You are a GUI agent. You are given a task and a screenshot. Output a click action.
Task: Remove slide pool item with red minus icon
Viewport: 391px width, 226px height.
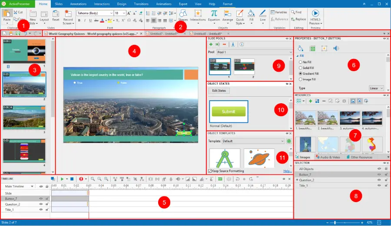point(224,44)
